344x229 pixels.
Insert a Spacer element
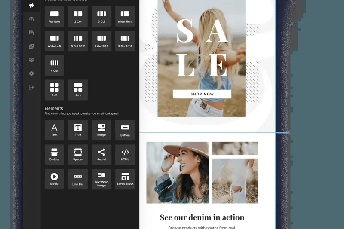point(78,155)
